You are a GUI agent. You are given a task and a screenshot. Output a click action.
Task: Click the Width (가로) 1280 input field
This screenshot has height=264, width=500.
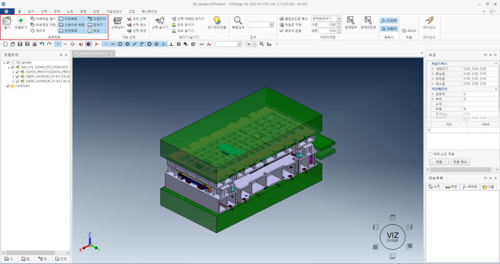(328, 24)
